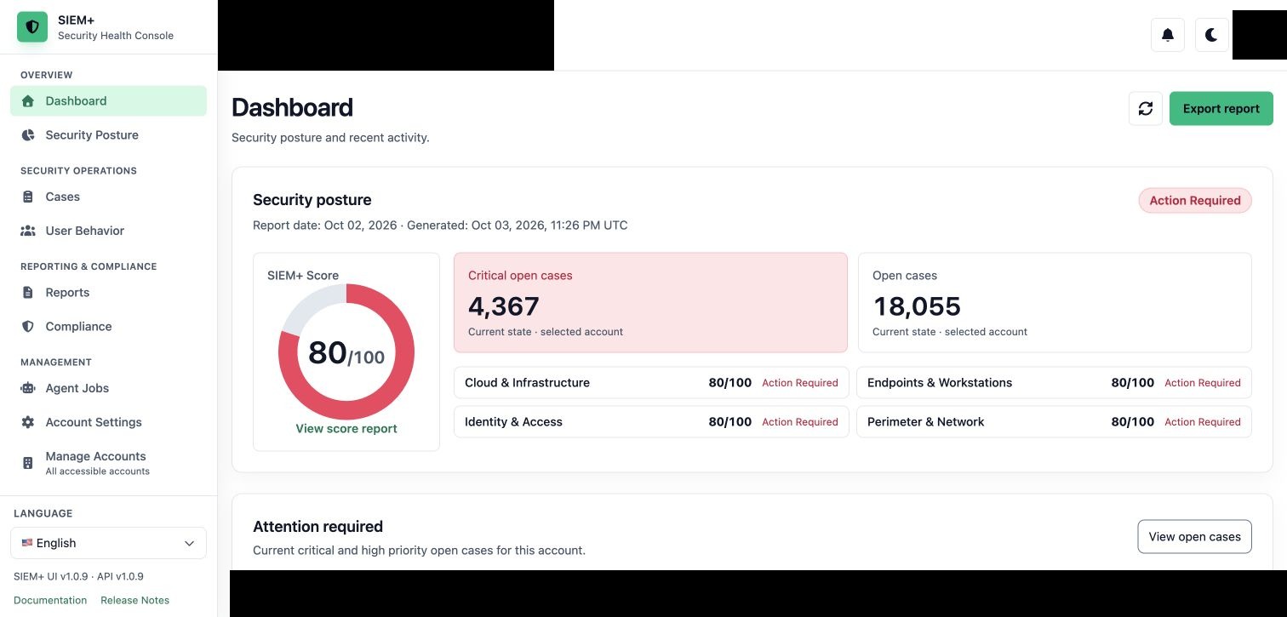Open User Behavior page
Image resolution: width=1287 pixels, height=617 pixels.
tap(108, 231)
